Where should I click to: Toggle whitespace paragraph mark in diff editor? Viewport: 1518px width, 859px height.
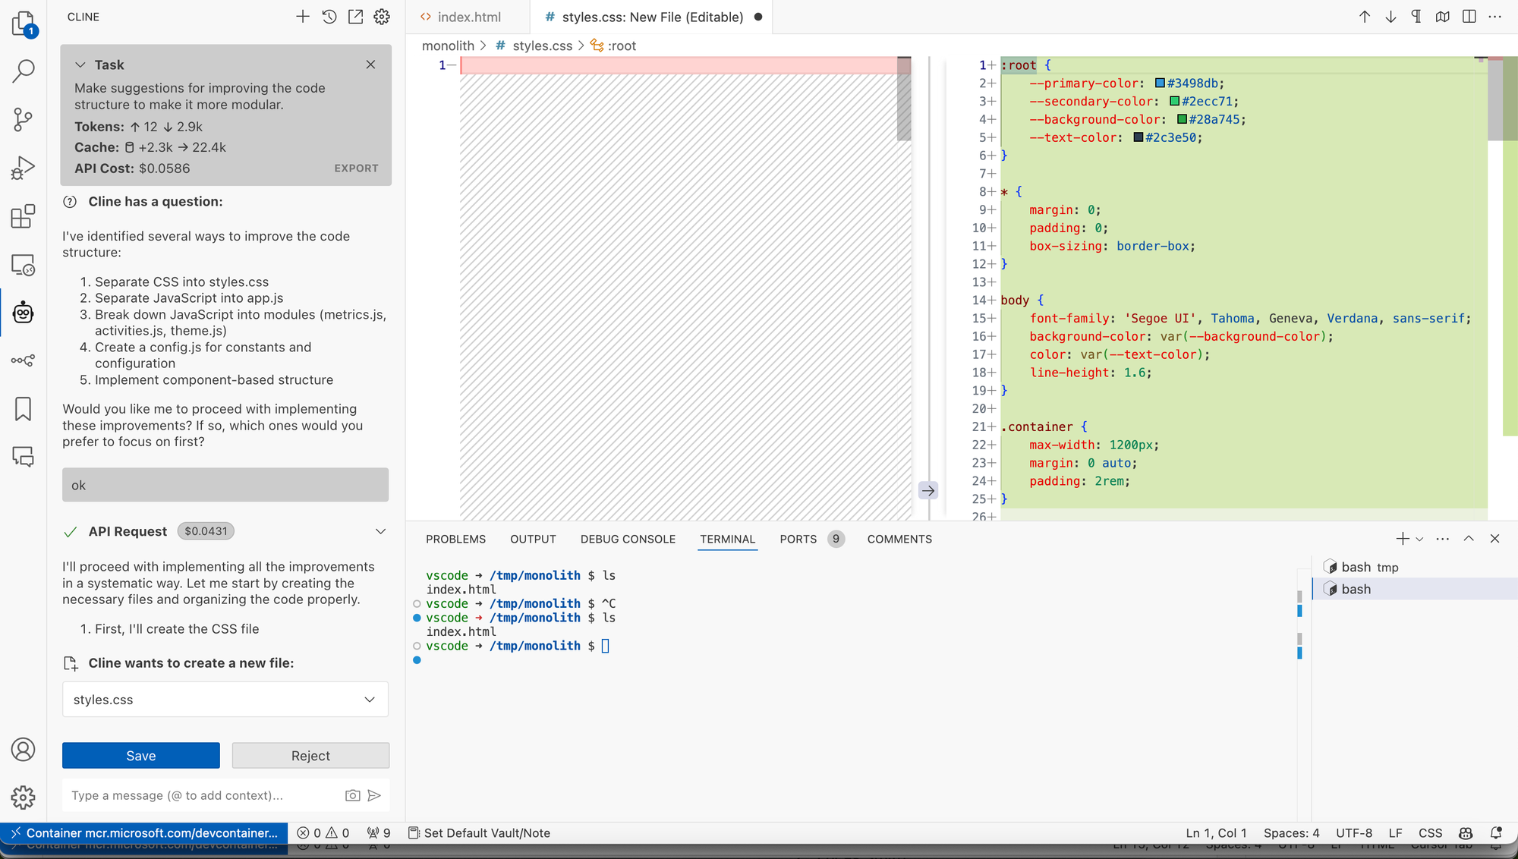point(1416,17)
